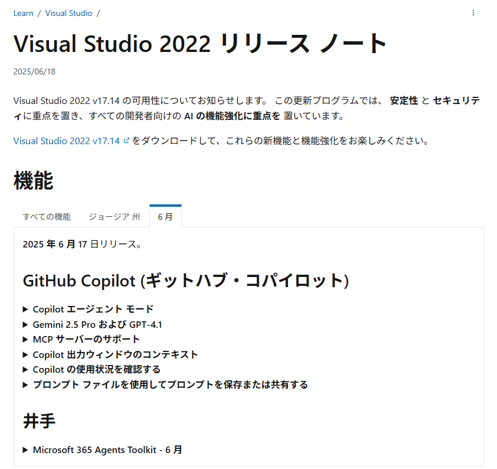This screenshot has width=497, height=469.
Task: Click the 機能 heading
Action: pyautogui.click(x=33, y=180)
